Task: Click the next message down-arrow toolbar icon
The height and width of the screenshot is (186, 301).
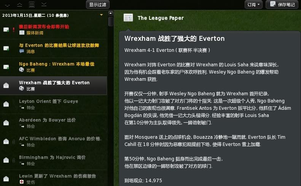Action: click(44, 4)
